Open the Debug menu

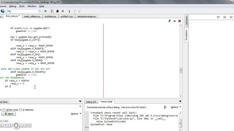13,6
